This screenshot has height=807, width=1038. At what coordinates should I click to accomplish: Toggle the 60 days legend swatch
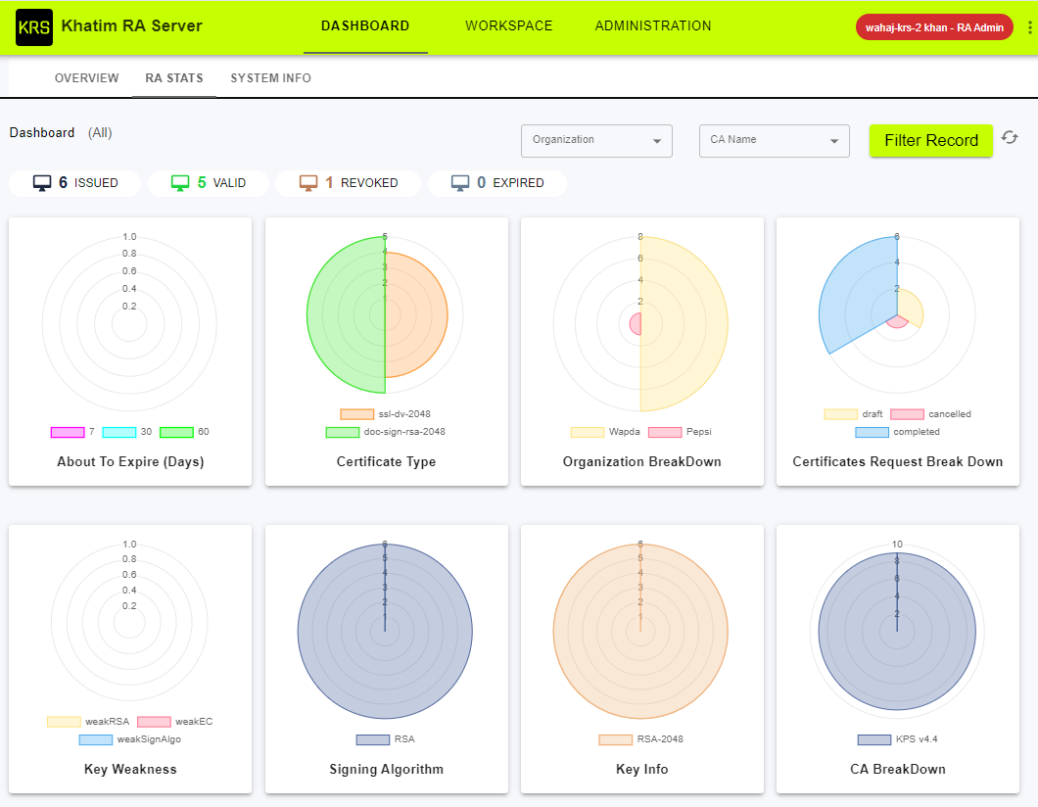point(176,432)
